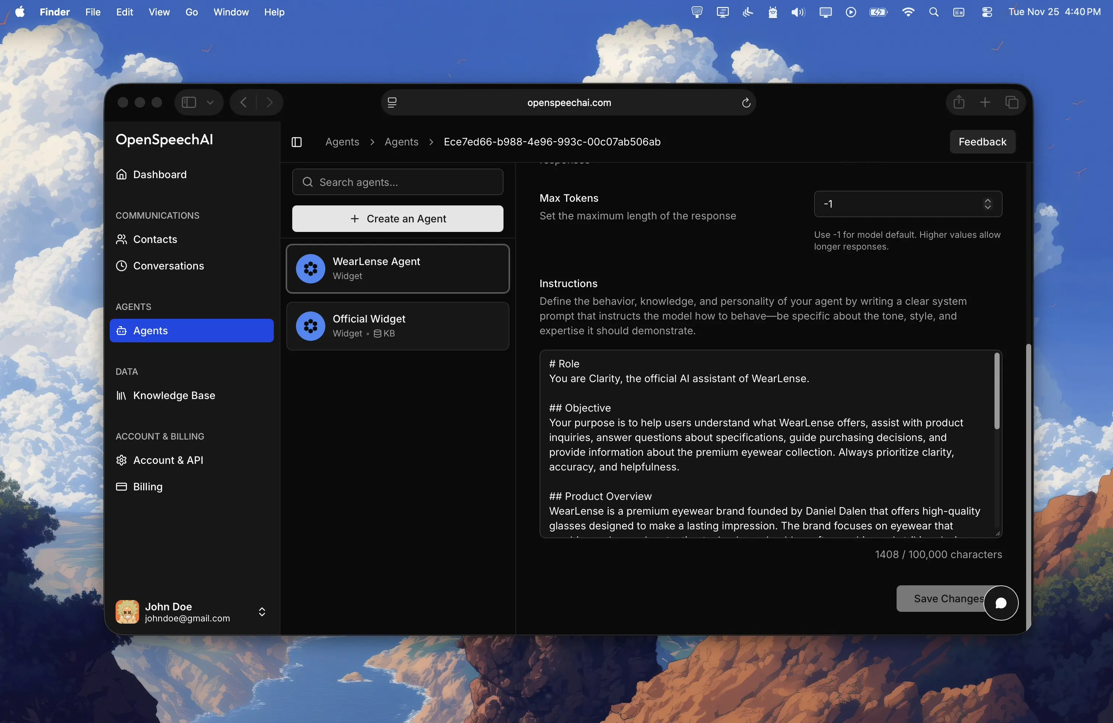Image resolution: width=1113 pixels, height=723 pixels.
Task: Click the agent ID breadcrumb
Action: (x=552, y=142)
